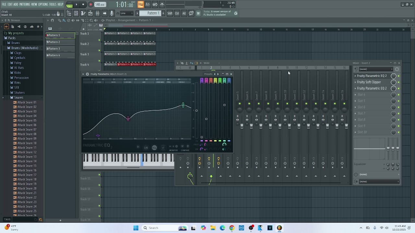The height and width of the screenshot is (233, 415).
Task: Open the Mixer from the toolbar
Action: (97, 13)
